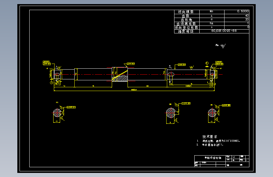Select the circled datum symbol above the right shaft end
The image size is (273, 177).
[207, 63]
